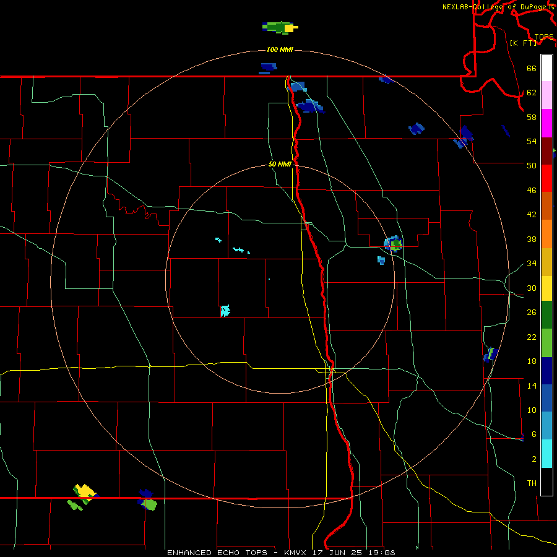557x557 pixels.
Task: Click the 62 legend value
Action: (532, 93)
